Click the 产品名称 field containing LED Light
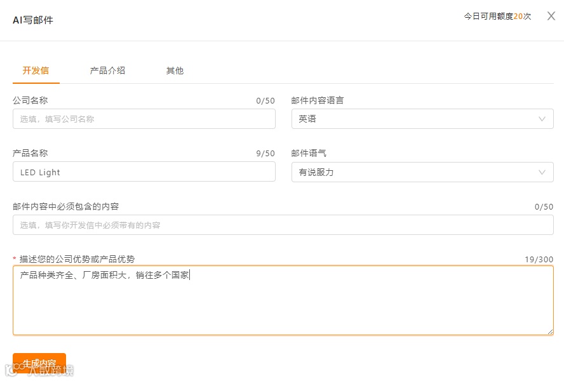This screenshot has height=381, width=564. click(x=144, y=172)
